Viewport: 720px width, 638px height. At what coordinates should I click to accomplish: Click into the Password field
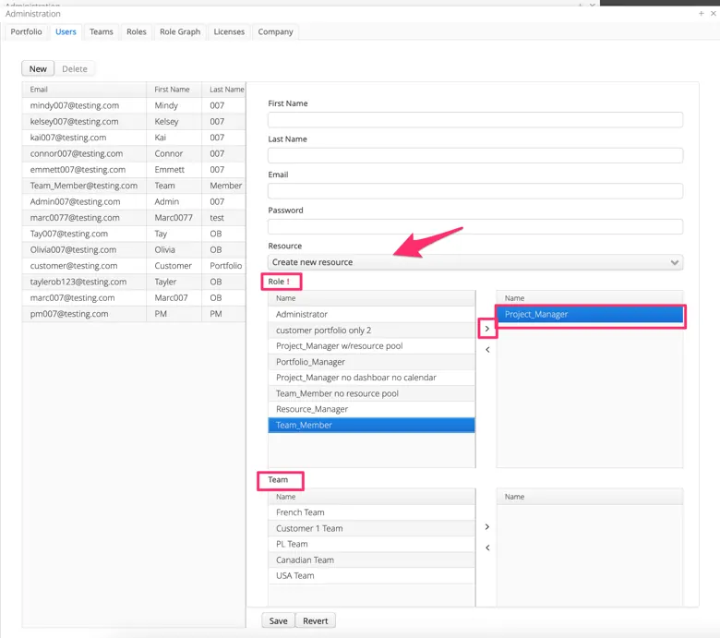coord(475,226)
